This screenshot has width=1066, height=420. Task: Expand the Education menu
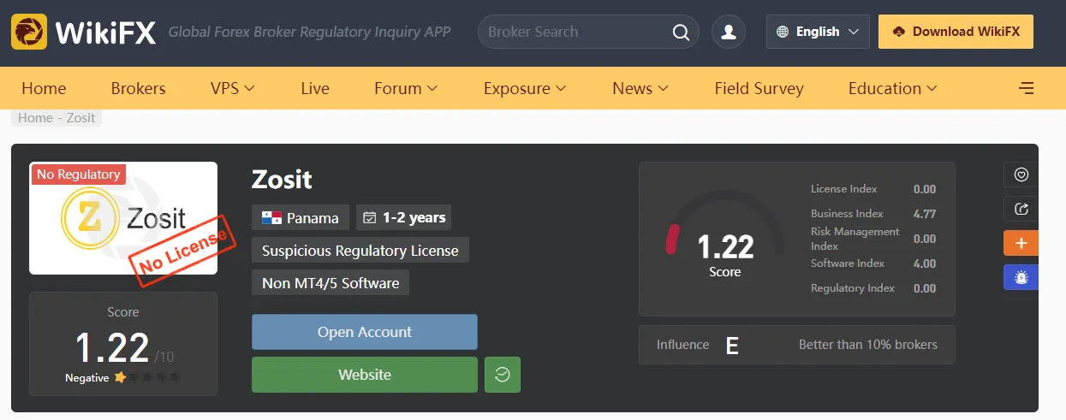(x=893, y=88)
